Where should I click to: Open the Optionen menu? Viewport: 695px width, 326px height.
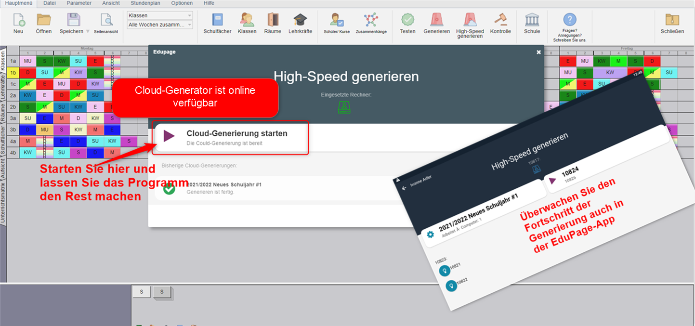click(182, 3)
